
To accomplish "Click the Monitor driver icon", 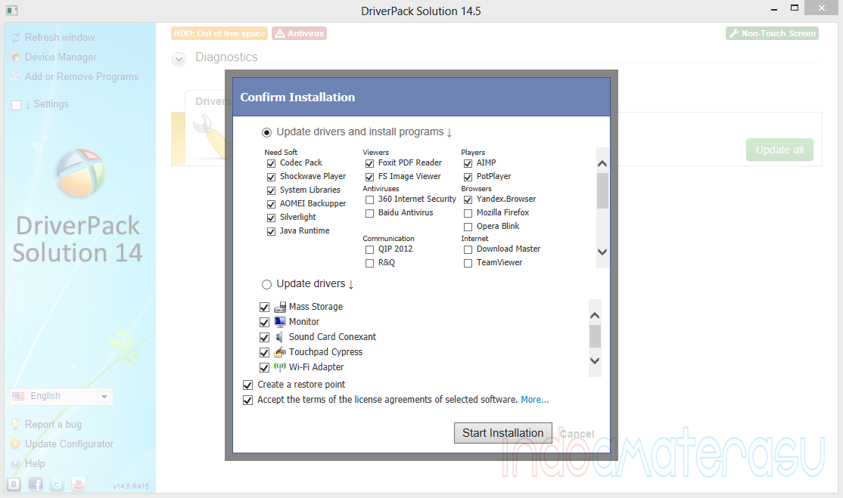I will coord(279,322).
